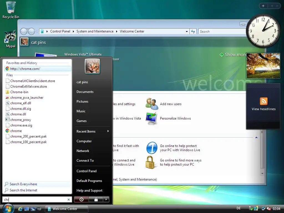The height and width of the screenshot is (213, 284).
Task: Click the lock computer button
Action: (x=96, y=199)
